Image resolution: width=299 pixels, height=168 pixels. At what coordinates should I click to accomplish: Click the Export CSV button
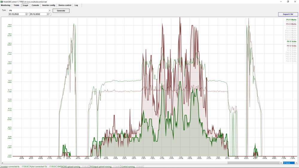[x=288, y=14]
